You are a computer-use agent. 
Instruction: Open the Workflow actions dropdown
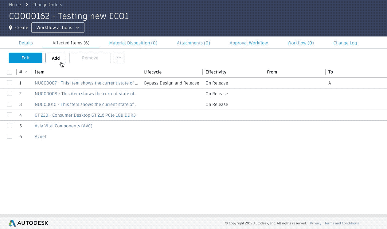[x=58, y=28]
